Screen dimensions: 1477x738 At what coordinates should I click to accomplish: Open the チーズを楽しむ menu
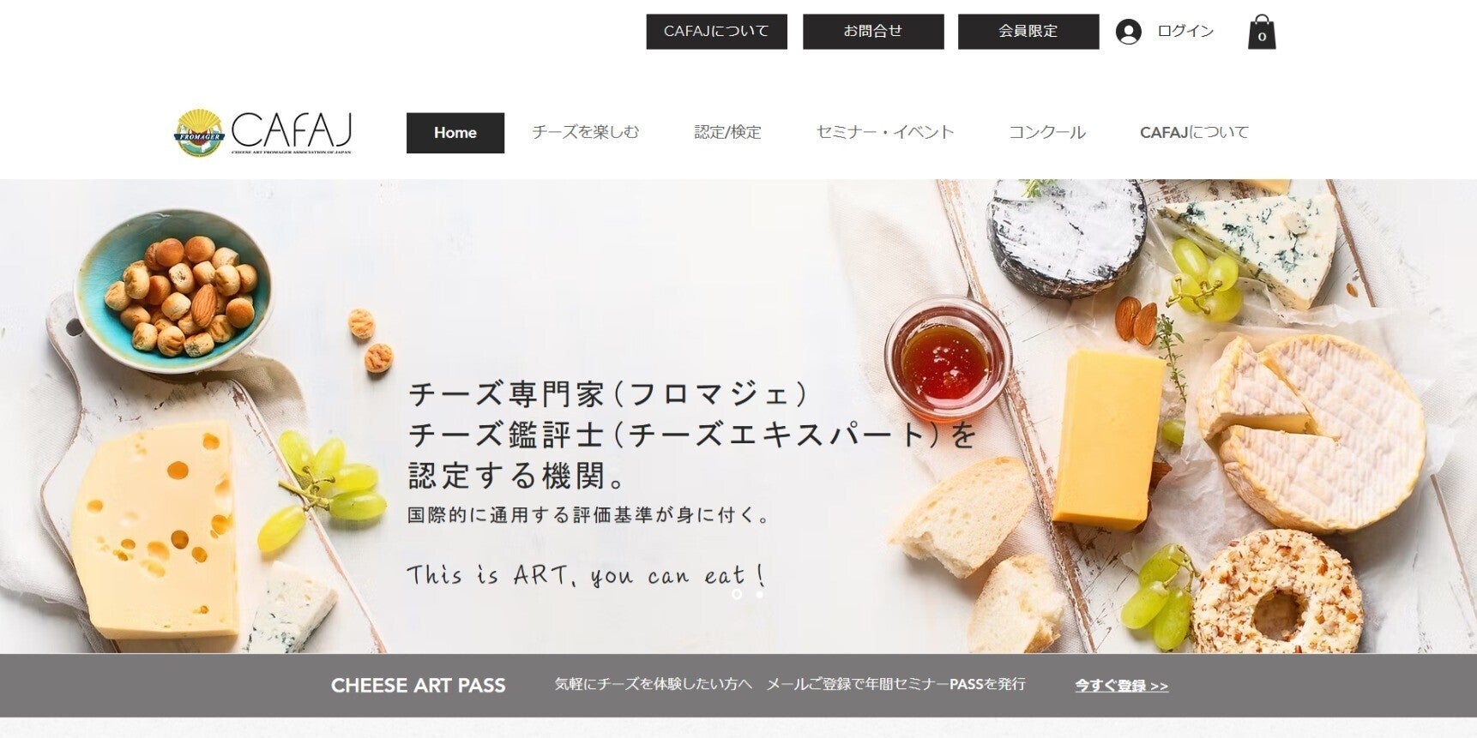click(x=586, y=132)
